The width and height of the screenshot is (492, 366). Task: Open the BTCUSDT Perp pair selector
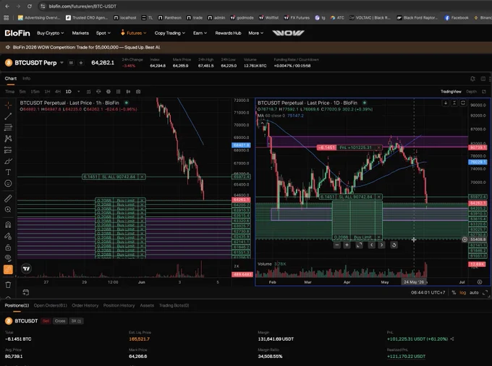pos(61,63)
